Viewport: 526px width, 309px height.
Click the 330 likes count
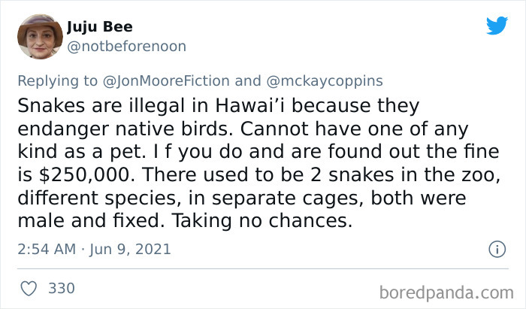60,288
